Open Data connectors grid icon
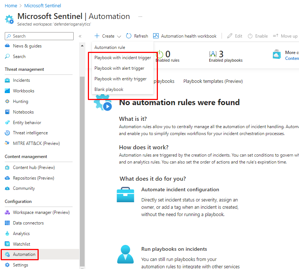This screenshot has height=269, width=299. click(7, 223)
